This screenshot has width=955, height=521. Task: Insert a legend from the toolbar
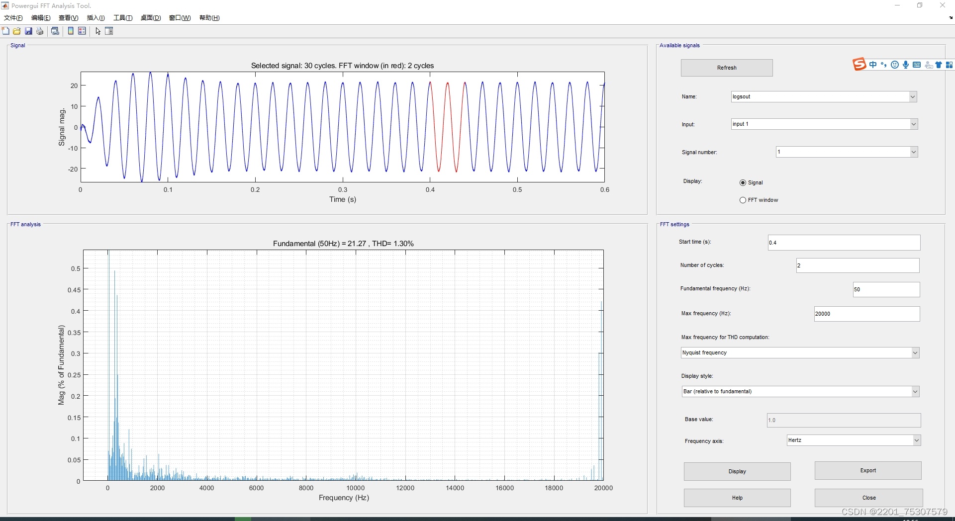pos(82,31)
